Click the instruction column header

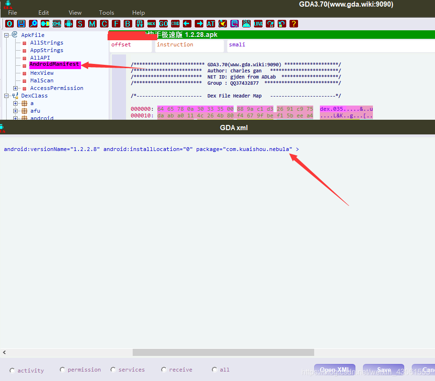(190, 46)
